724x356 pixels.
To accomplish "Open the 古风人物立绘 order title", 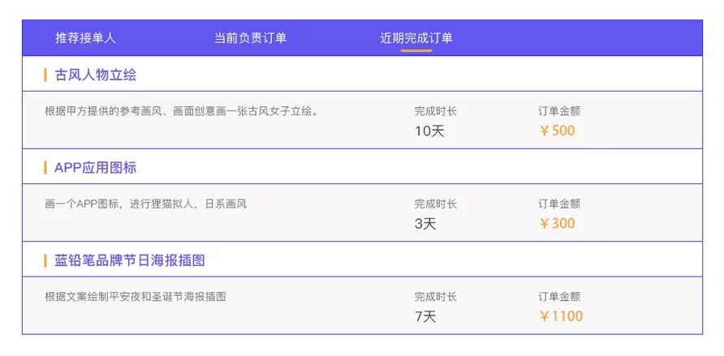I will click(95, 75).
